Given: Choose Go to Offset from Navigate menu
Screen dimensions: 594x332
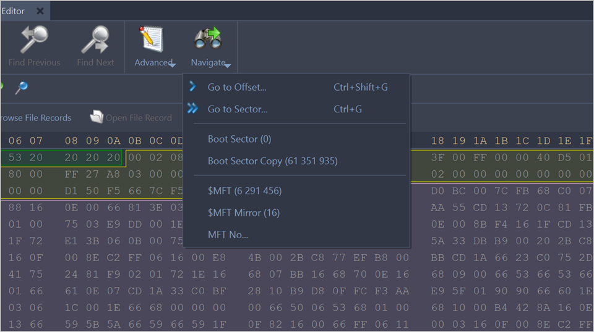Looking at the screenshot, I should (x=237, y=87).
